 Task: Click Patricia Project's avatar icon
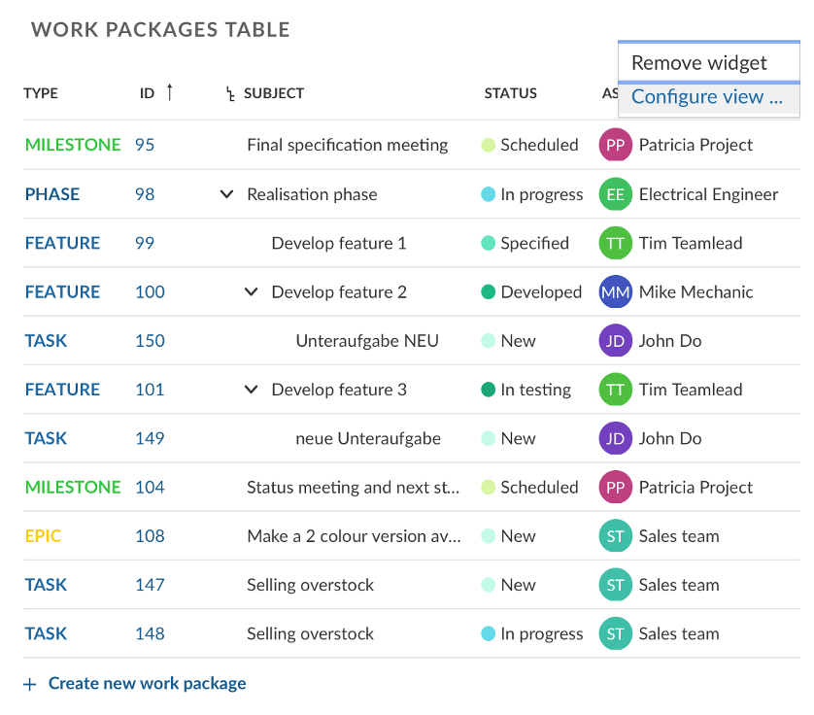[614, 145]
